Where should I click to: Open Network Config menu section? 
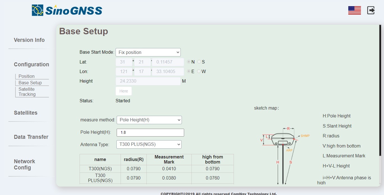point(24,165)
